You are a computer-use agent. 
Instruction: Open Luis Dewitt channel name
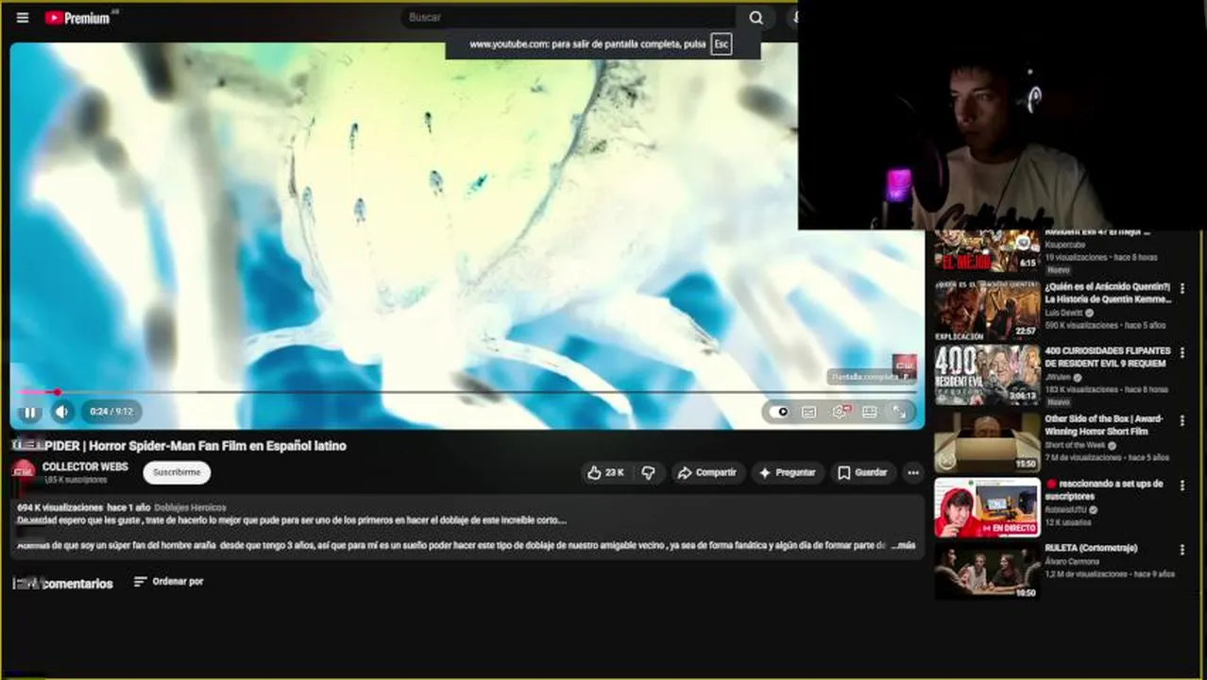tap(1063, 313)
